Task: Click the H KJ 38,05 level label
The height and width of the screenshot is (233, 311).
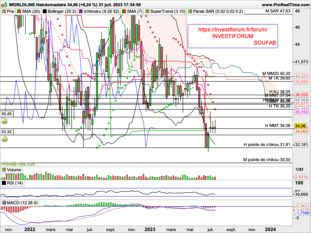Action: pos(280,92)
